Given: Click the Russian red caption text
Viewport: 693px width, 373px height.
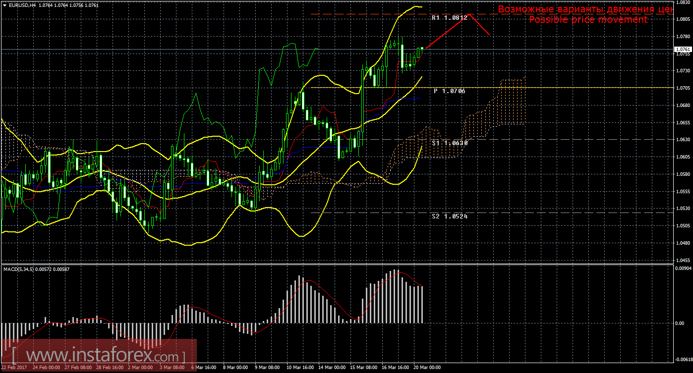Looking at the screenshot, I should (x=585, y=9).
